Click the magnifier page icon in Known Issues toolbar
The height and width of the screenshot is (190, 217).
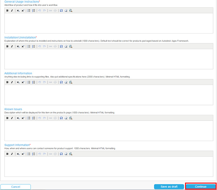click(x=71, y=118)
